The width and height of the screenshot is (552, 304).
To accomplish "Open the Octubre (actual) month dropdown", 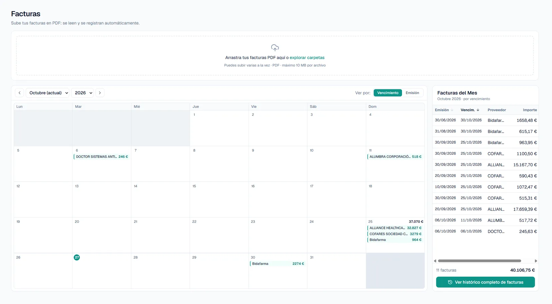I will [x=48, y=93].
